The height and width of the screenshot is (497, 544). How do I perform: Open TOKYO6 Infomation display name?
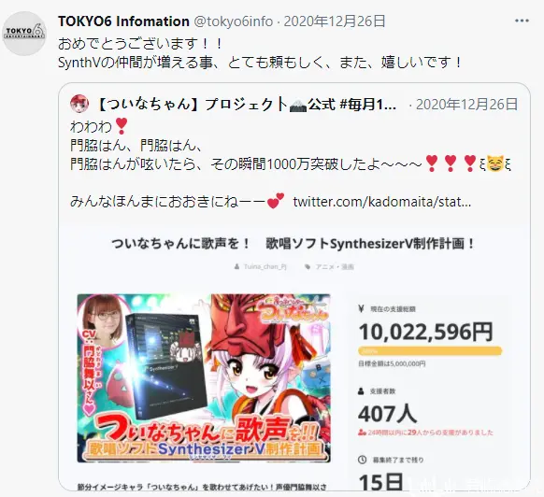click(x=123, y=21)
